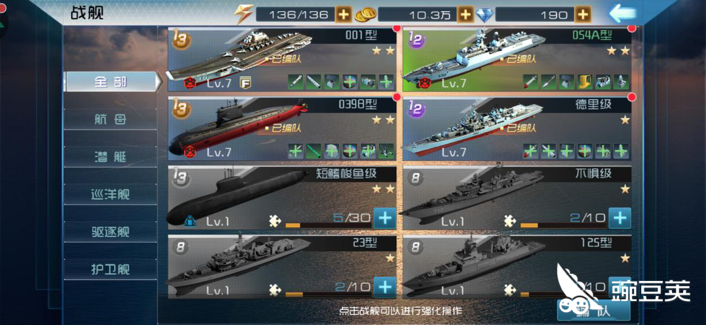Add fragments for 23型 ship
The image size is (706, 325).
click(x=385, y=287)
